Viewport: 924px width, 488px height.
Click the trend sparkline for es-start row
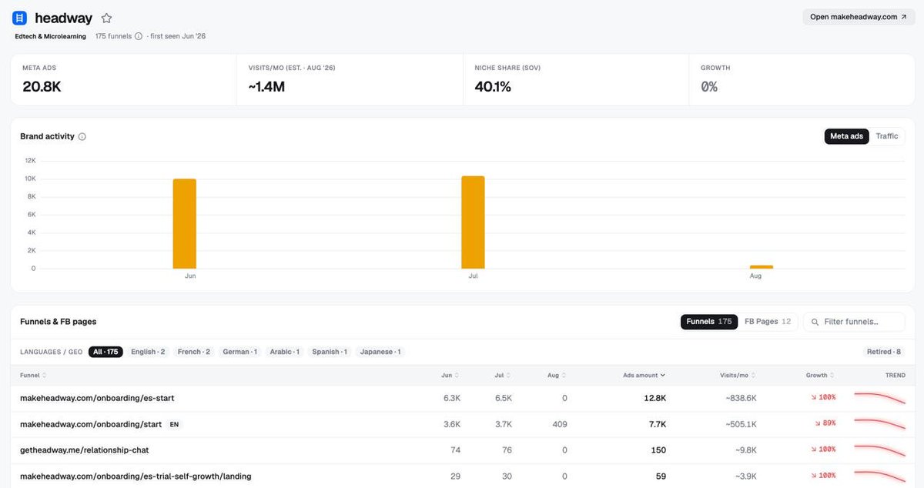[x=880, y=398]
